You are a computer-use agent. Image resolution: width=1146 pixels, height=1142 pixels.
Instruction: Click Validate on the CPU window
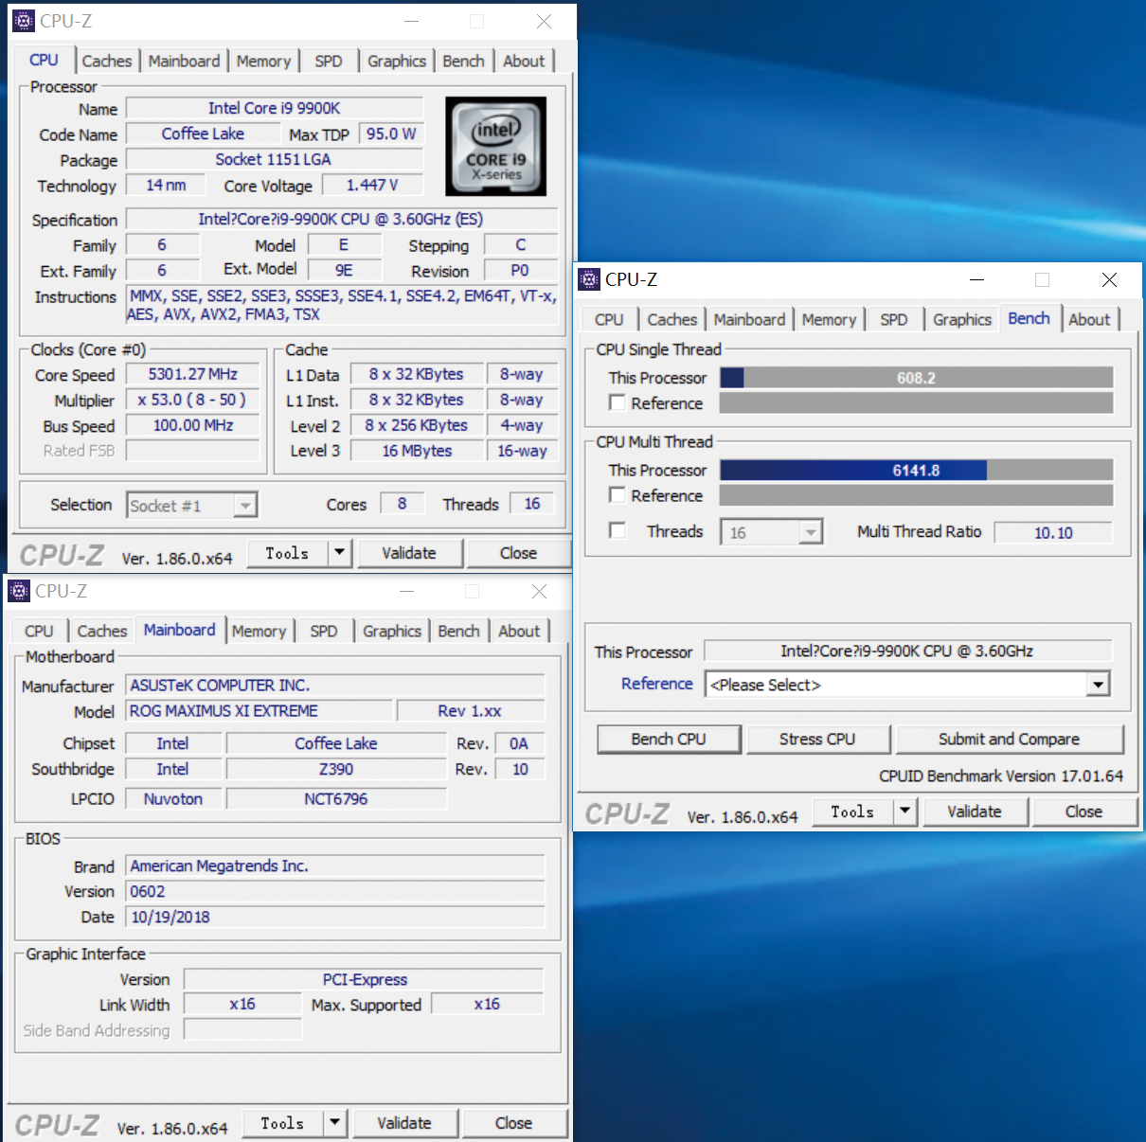(x=409, y=553)
